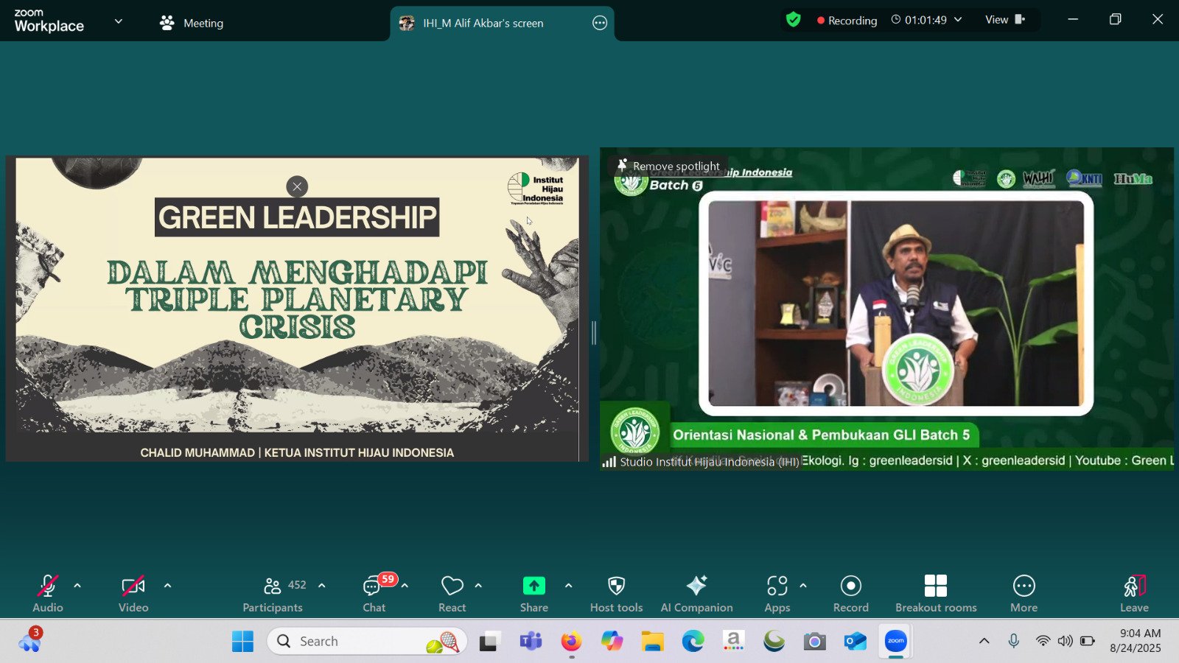Open the More options menu
The image size is (1179, 663).
pos(1024,594)
